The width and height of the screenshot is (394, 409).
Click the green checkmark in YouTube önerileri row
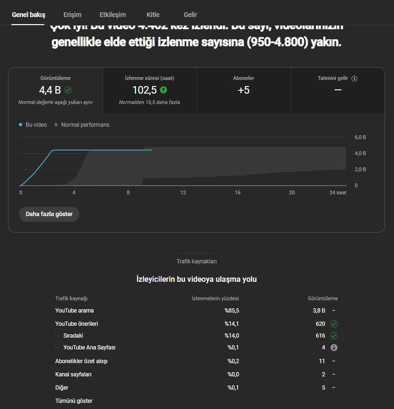(334, 324)
